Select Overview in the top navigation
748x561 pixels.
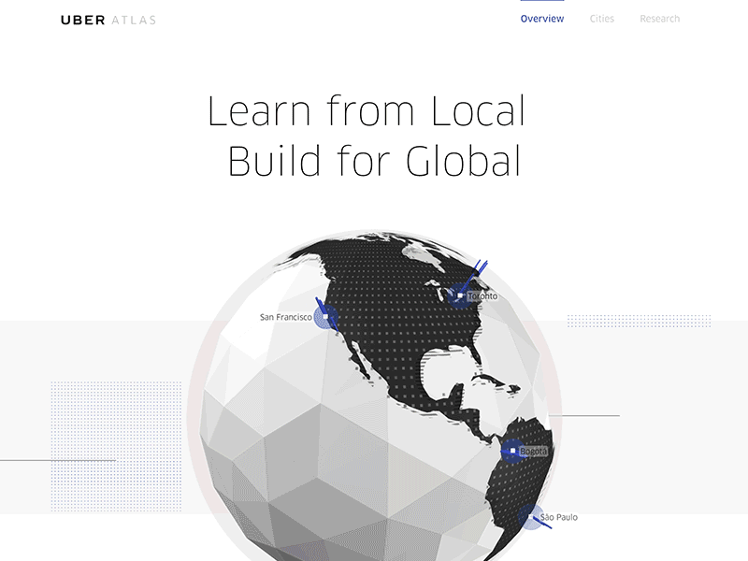point(542,19)
